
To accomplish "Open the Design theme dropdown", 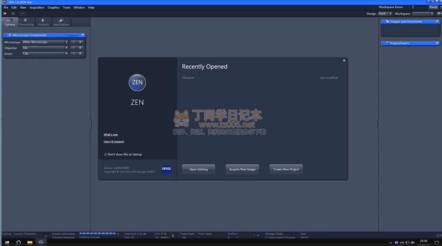I will [385, 13].
